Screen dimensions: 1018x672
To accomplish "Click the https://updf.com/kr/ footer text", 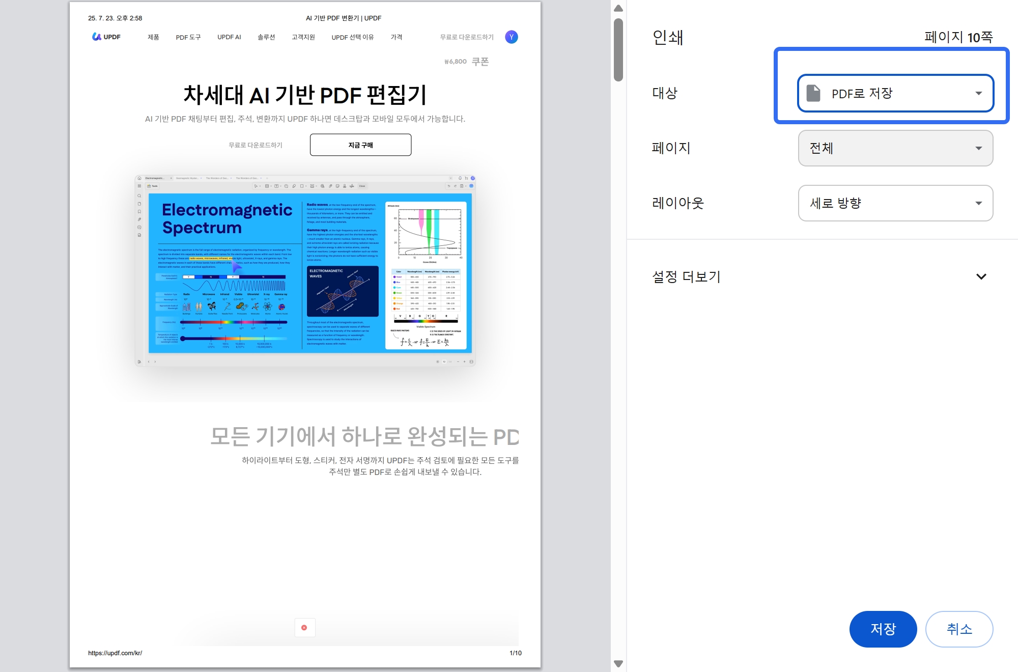I will pos(115,653).
